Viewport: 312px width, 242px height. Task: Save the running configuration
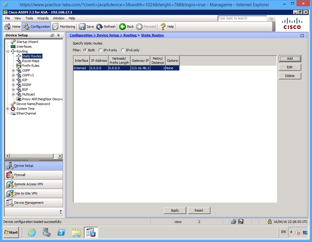[86, 27]
